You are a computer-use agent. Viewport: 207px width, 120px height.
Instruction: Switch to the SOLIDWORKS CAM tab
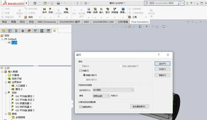[x=103, y=22]
